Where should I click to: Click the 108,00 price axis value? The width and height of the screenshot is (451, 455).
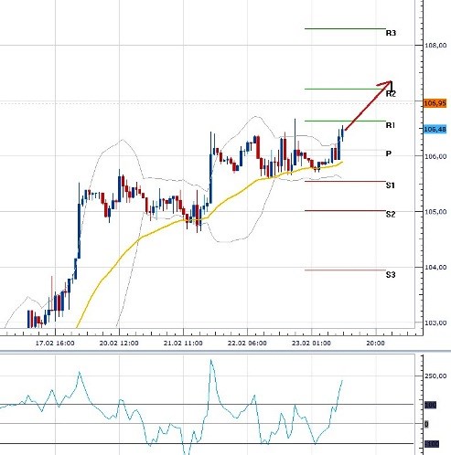click(x=435, y=46)
